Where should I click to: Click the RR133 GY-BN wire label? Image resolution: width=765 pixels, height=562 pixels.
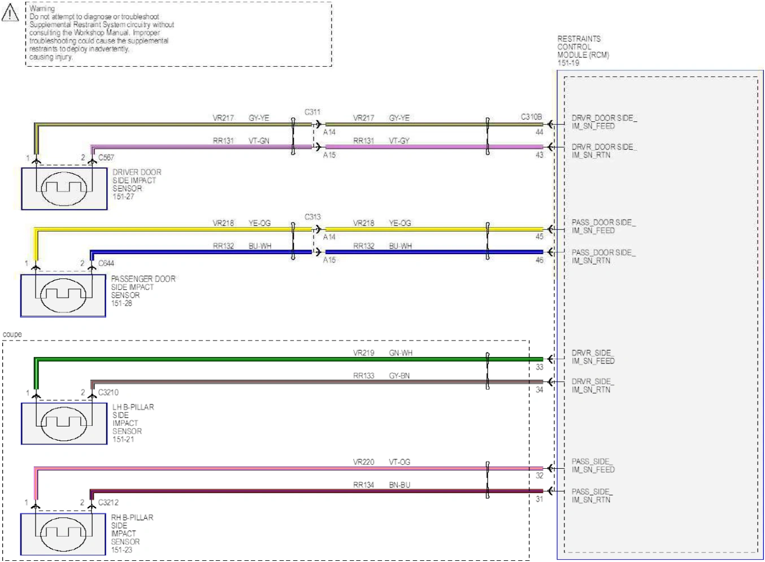(x=381, y=376)
